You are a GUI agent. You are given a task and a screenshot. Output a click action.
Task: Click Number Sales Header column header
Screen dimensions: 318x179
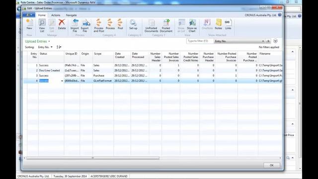[156, 57]
